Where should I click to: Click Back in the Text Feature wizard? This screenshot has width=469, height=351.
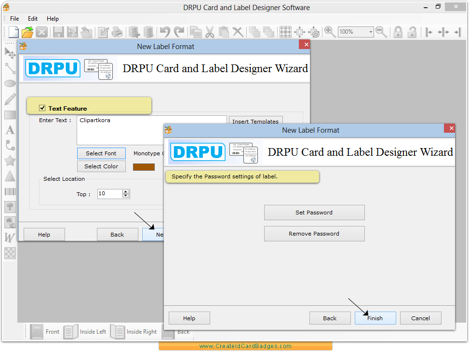click(x=117, y=235)
